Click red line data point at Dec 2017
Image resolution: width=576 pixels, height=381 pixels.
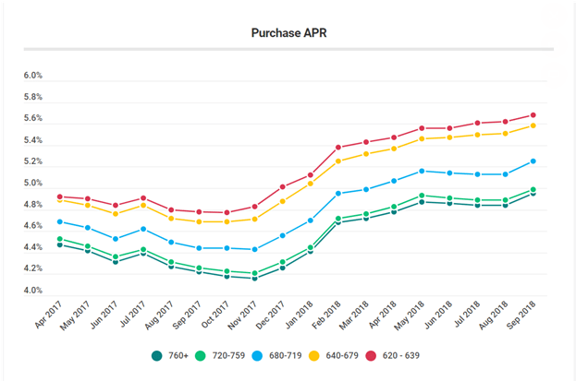(283, 186)
